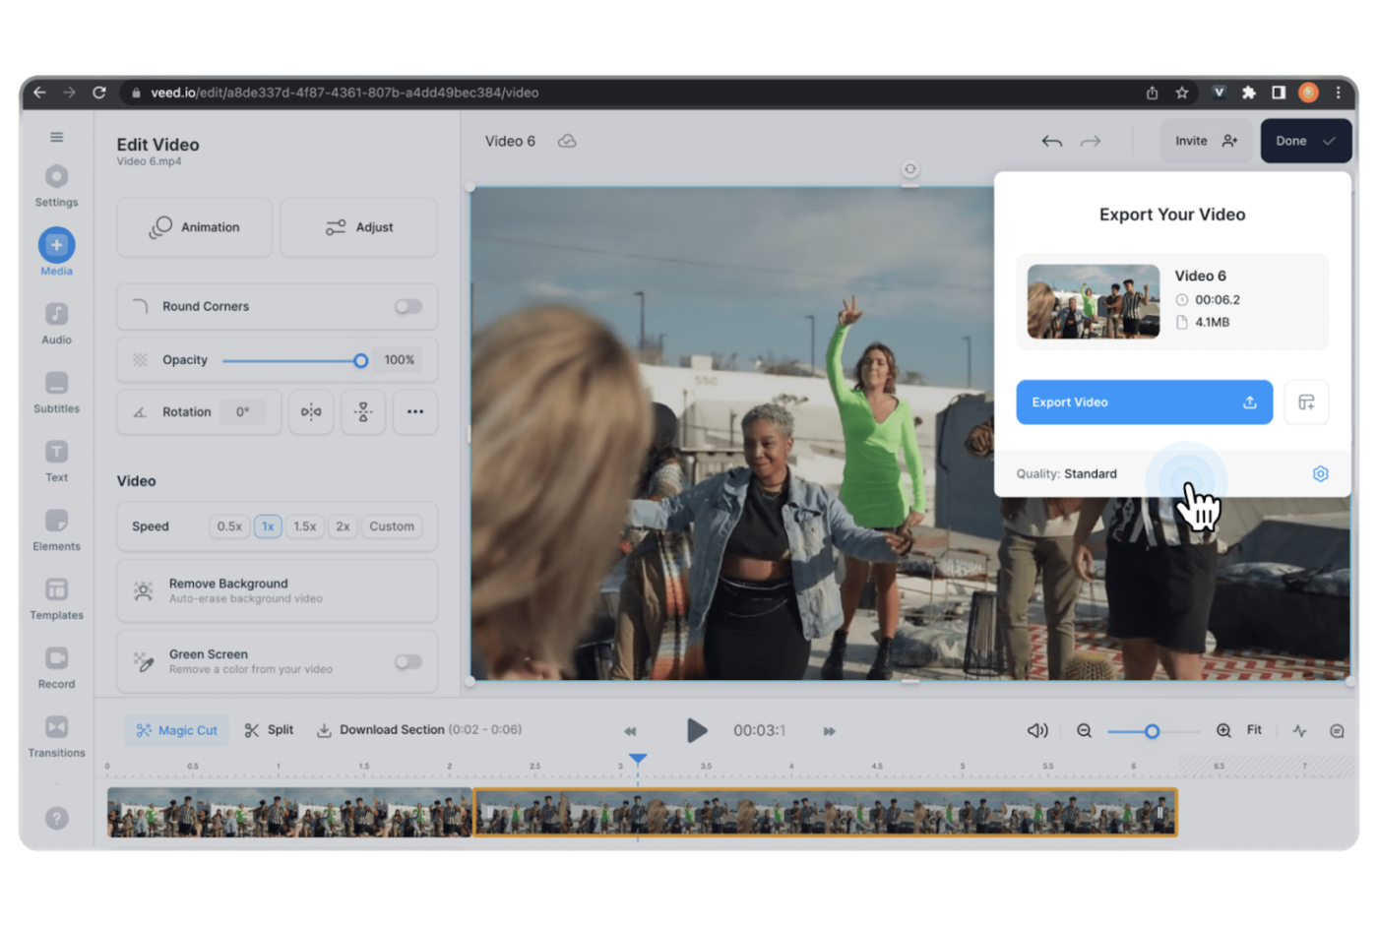Click the Animation button
This screenshot has width=1378, height=927.
coord(194,227)
